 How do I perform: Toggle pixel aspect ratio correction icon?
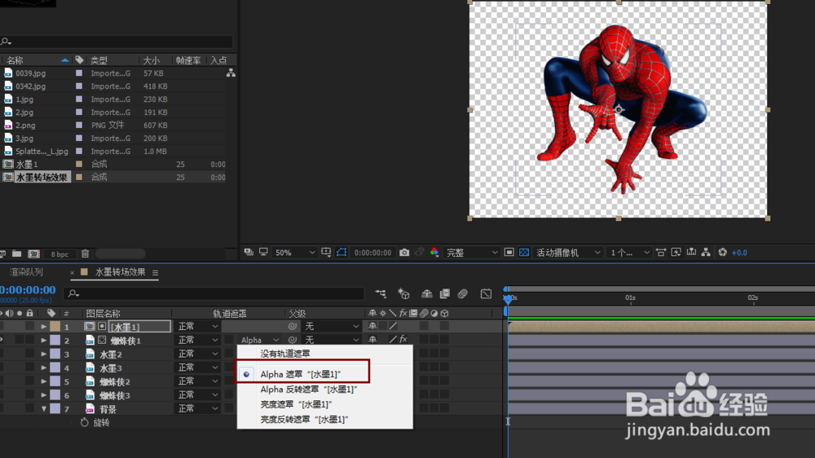[x=661, y=253]
